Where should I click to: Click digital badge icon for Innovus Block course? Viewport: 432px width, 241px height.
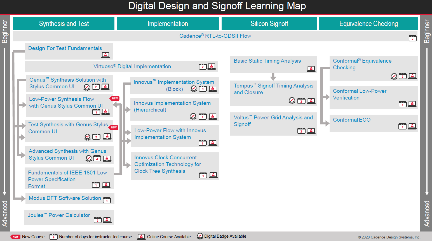pyautogui.click(x=194, y=89)
